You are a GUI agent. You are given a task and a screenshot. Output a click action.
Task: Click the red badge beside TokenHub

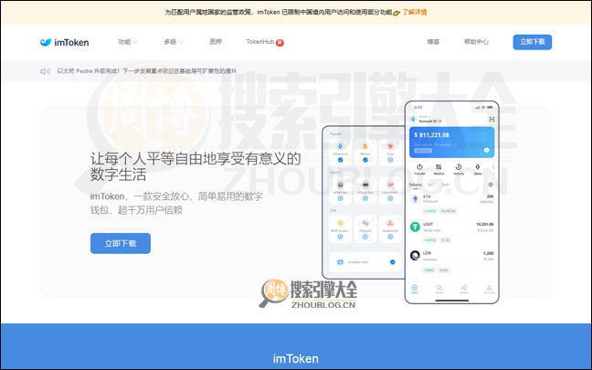(280, 43)
